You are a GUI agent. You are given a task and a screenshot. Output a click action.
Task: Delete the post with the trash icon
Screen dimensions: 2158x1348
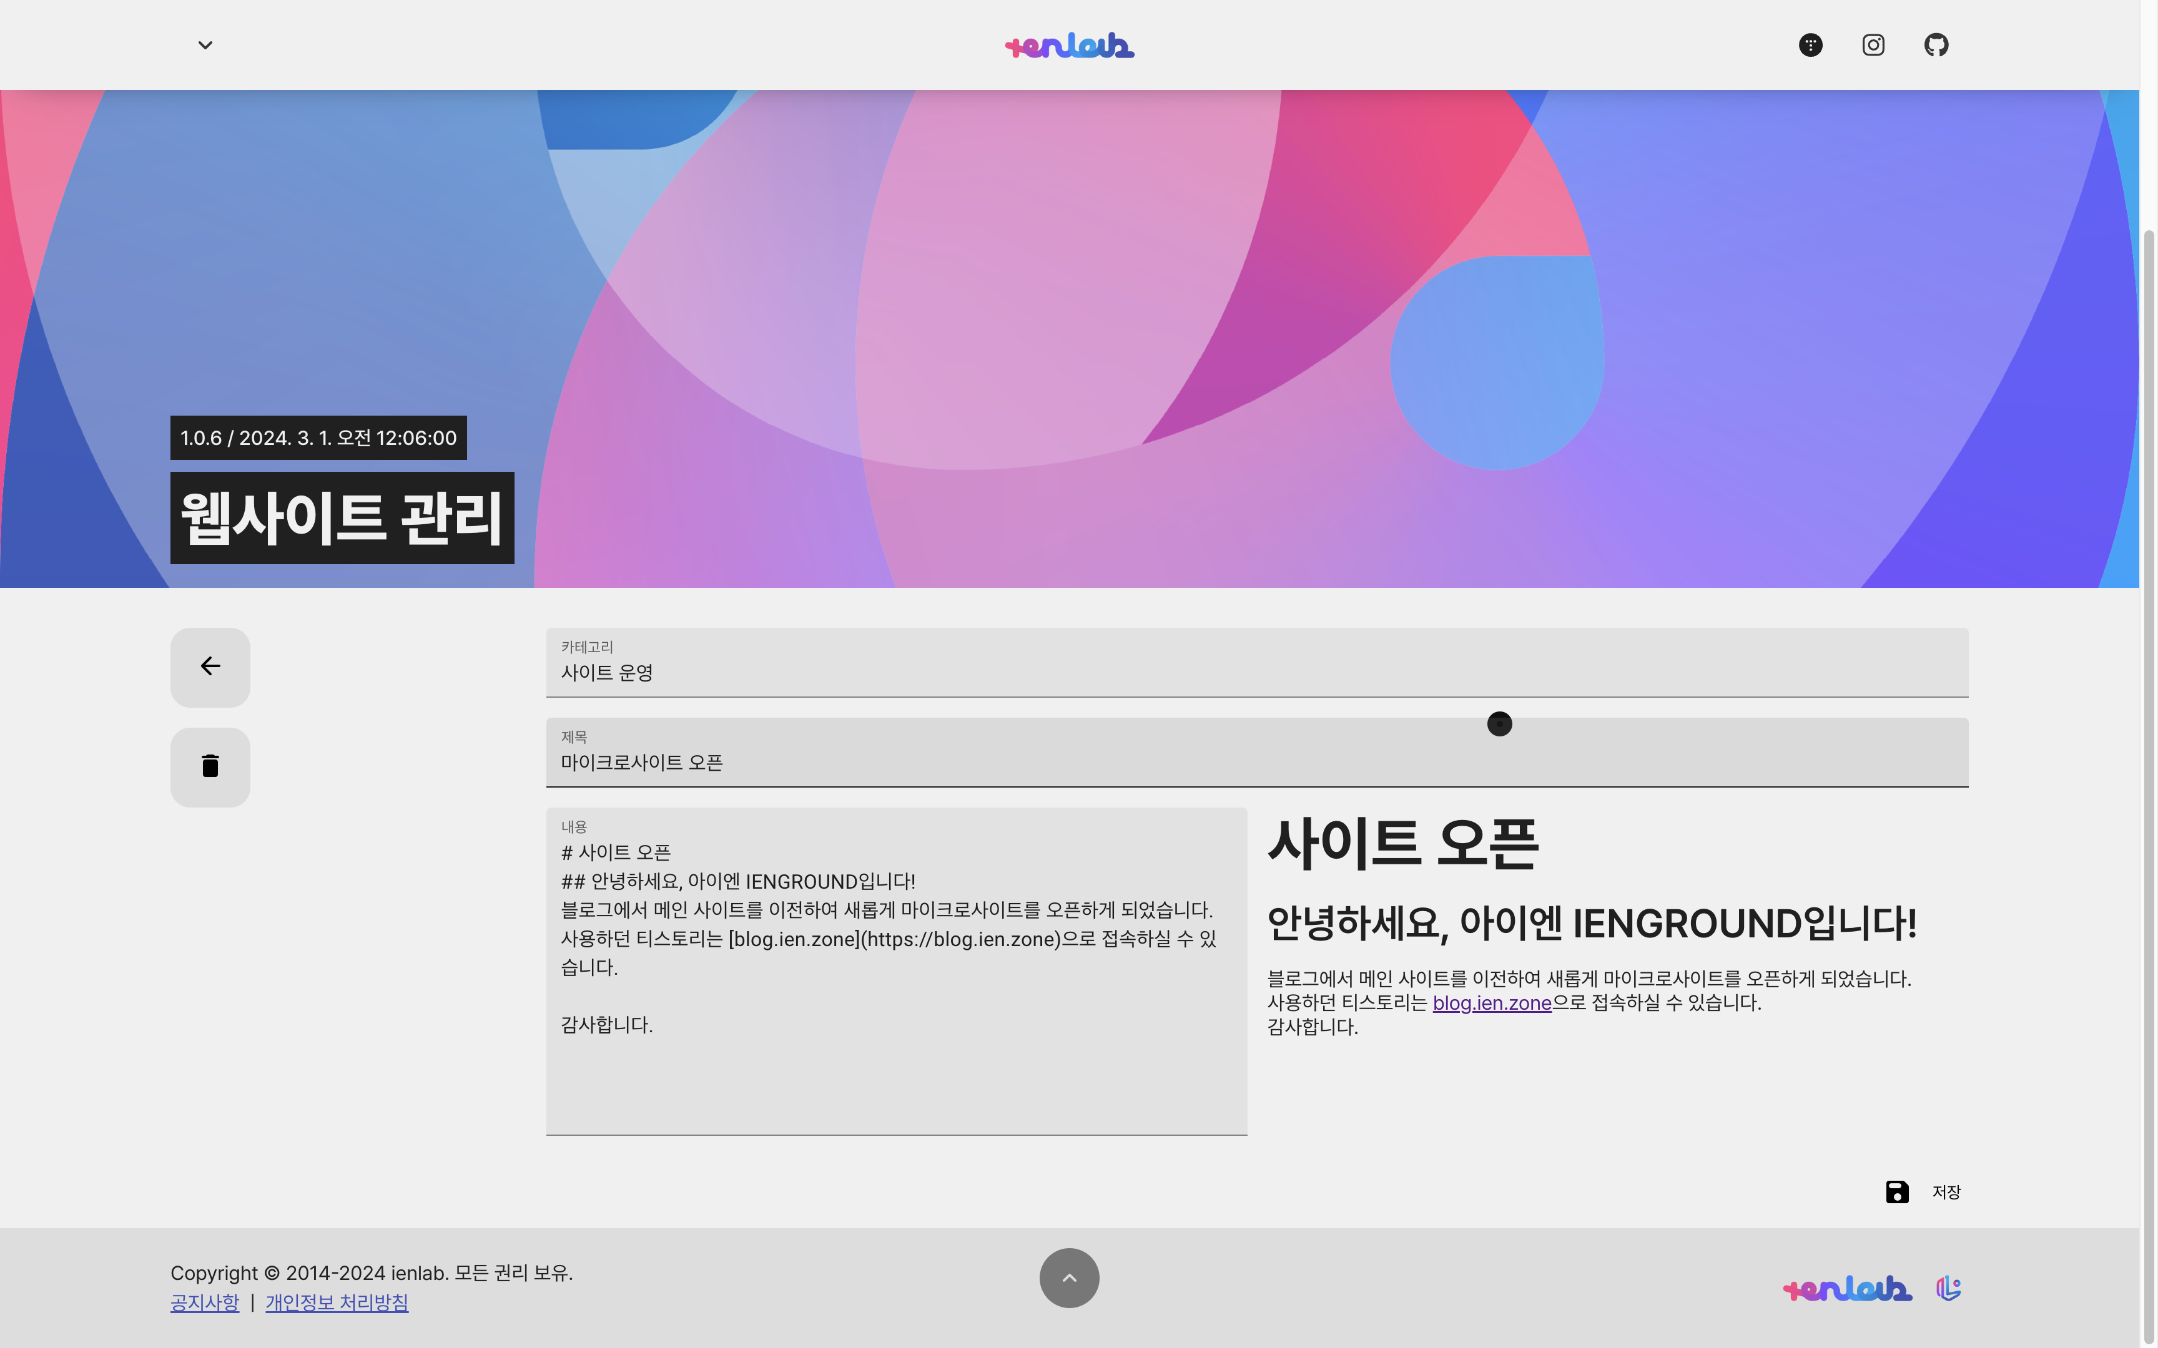coord(210,767)
